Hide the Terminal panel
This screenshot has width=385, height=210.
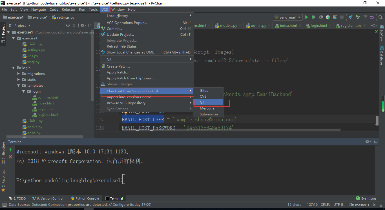(x=375, y=142)
